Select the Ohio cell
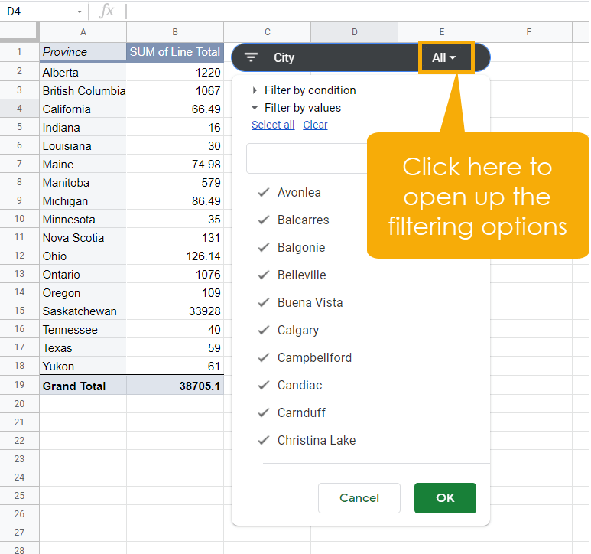591x554 pixels. pyautogui.click(x=83, y=256)
